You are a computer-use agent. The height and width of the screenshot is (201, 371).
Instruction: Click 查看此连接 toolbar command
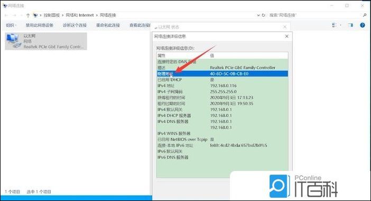tap(140, 25)
